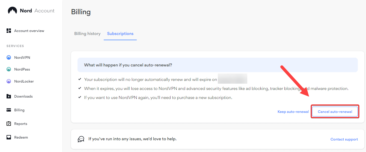The height and width of the screenshot is (152, 366).
Task: Click the Reports clipboard icon
Action: [x=9, y=124]
